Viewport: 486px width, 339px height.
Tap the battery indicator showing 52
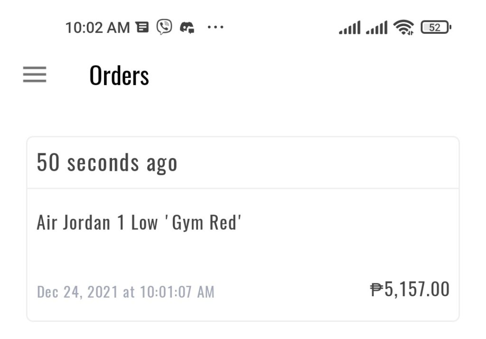435,28
